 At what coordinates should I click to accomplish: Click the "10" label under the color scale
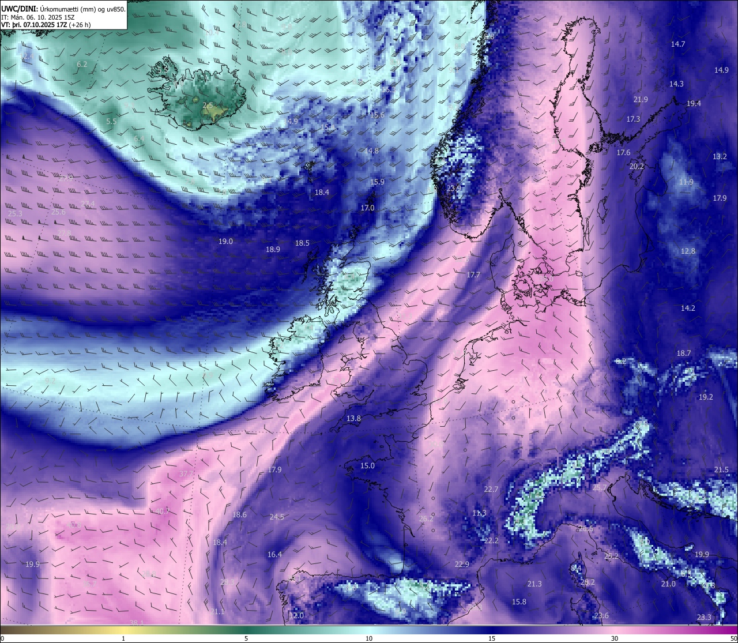[x=369, y=638]
